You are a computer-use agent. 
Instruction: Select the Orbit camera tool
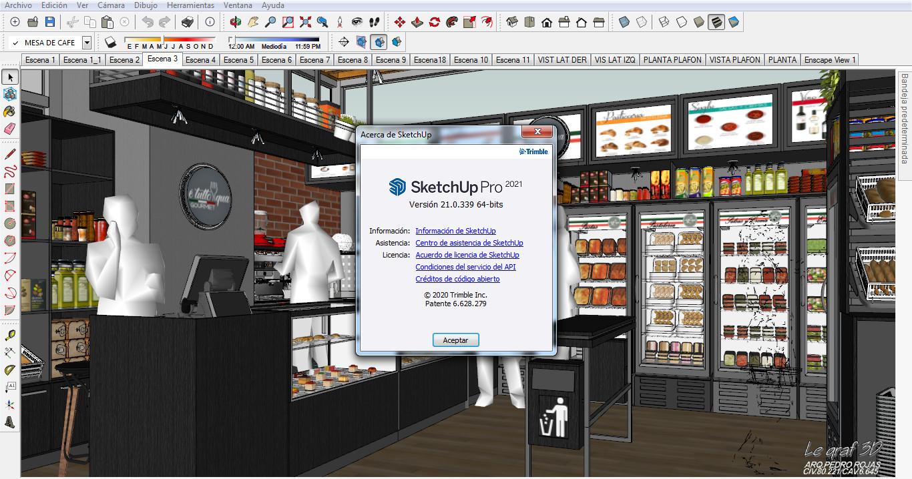[x=236, y=22]
